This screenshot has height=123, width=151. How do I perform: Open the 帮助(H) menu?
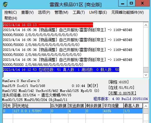tap(11, 18)
